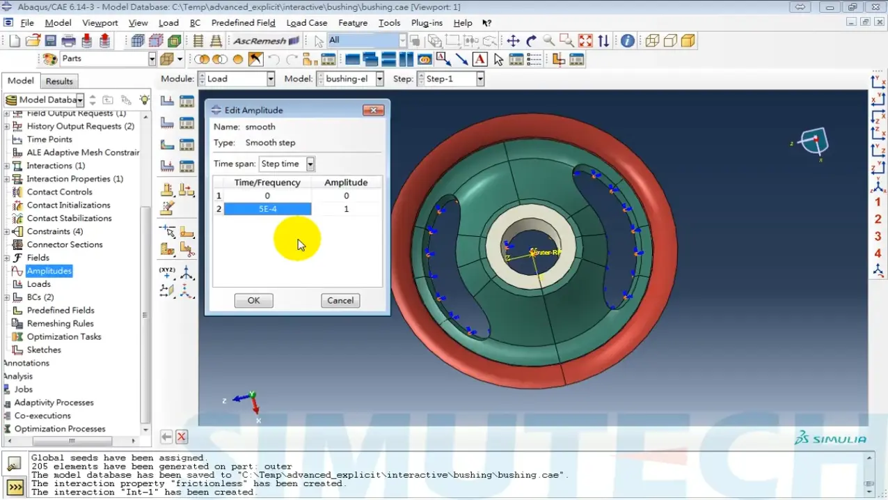The height and width of the screenshot is (500, 888).
Task: Select Predefined Fields in the model tree
Action: [61, 311]
